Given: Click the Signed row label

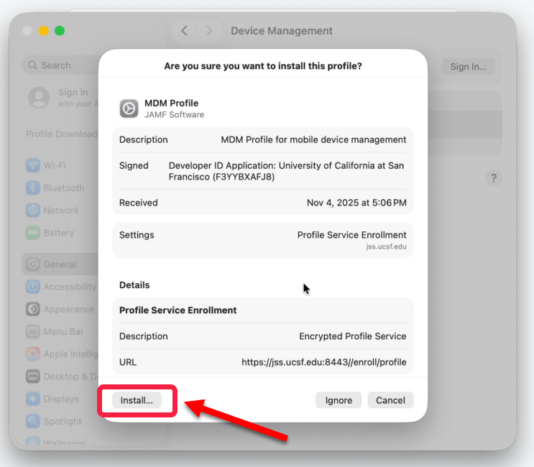Looking at the screenshot, I should (134, 165).
